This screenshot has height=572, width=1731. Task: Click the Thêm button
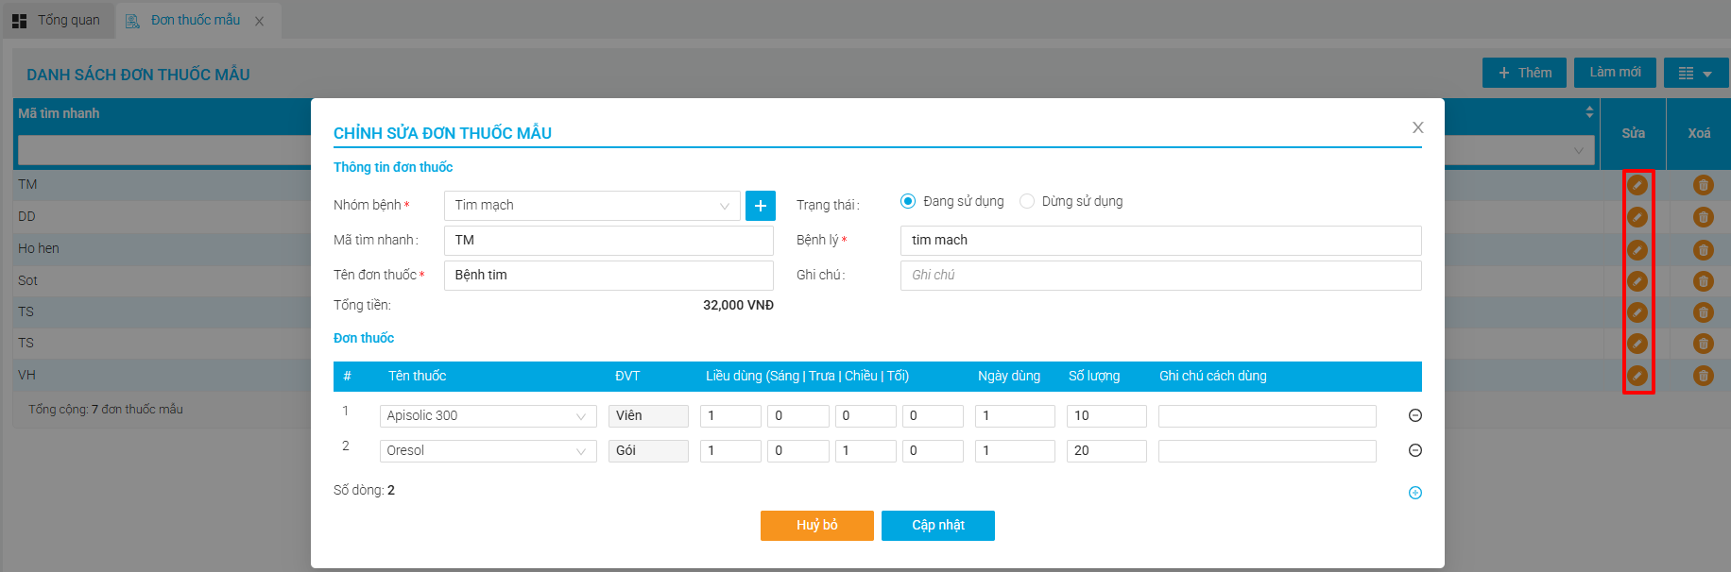[1524, 73]
